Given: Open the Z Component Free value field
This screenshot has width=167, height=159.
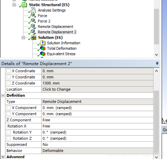Looking at the screenshot, I should click(97, 120).
